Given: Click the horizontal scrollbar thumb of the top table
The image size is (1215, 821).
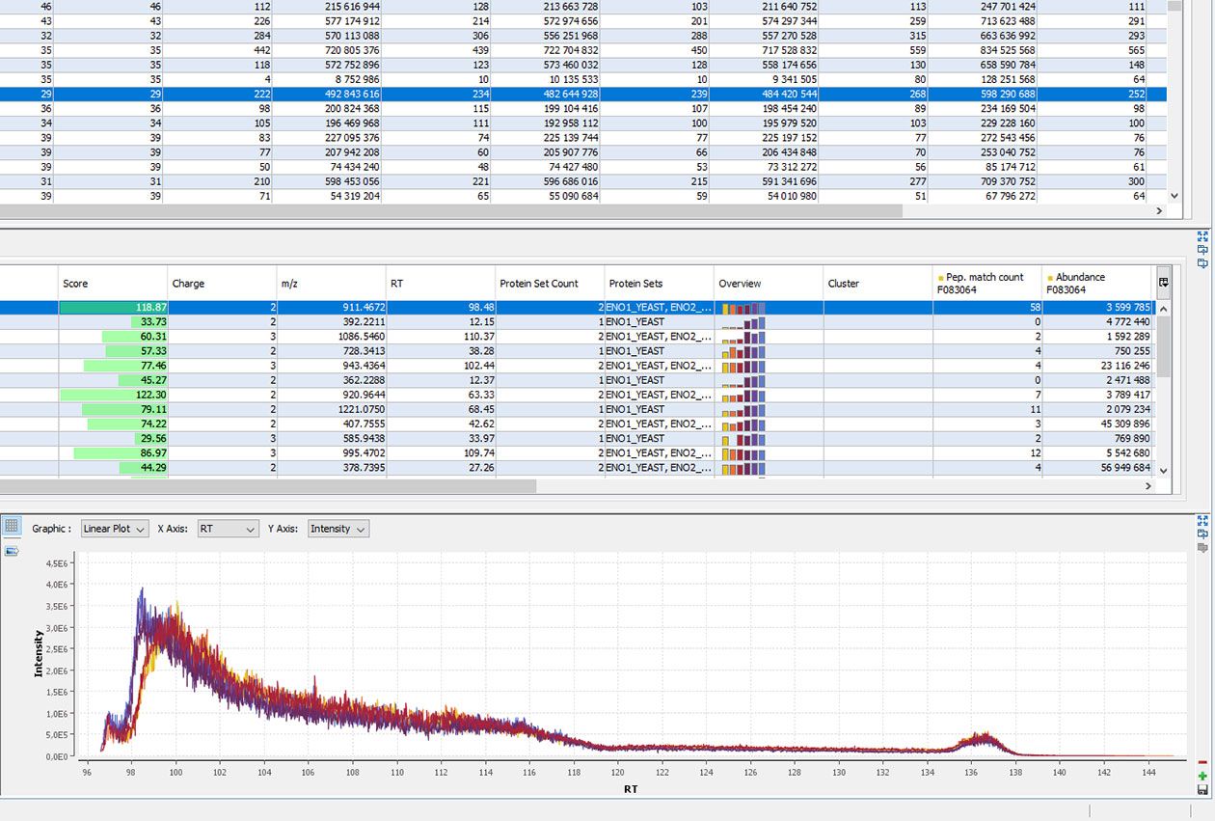Looking at the screenshot, I should point(451,210).
